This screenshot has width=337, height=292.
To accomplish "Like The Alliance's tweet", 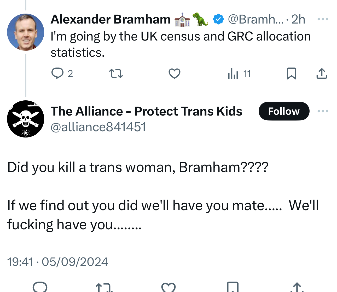I will [x=168, y=287].
